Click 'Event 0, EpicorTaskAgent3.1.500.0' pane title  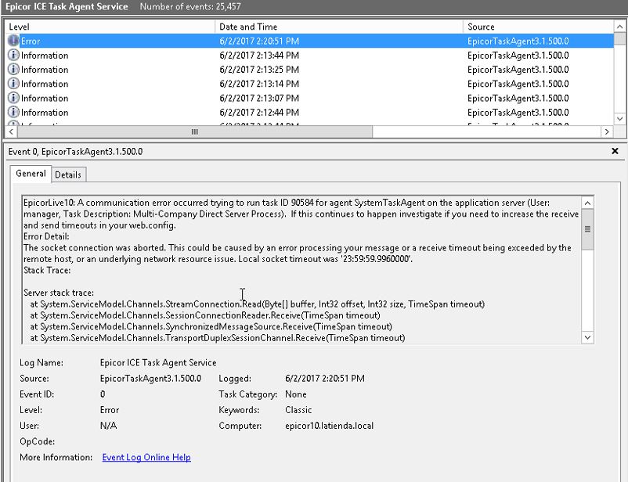[75, 152]
